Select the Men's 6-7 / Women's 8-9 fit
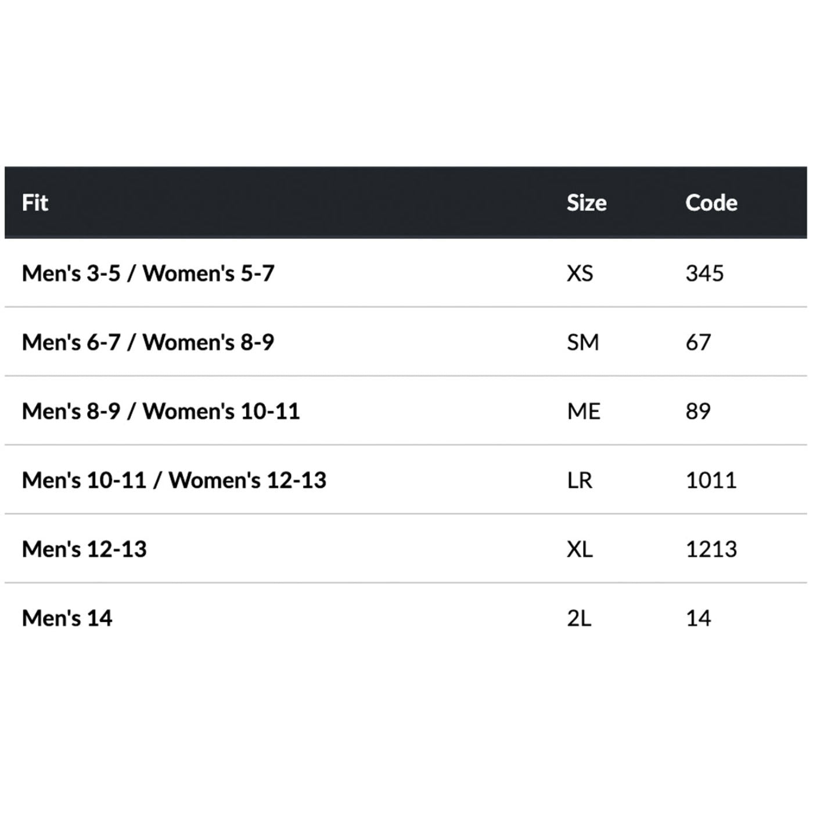This screenshot has width=813, height=813. 148,343
